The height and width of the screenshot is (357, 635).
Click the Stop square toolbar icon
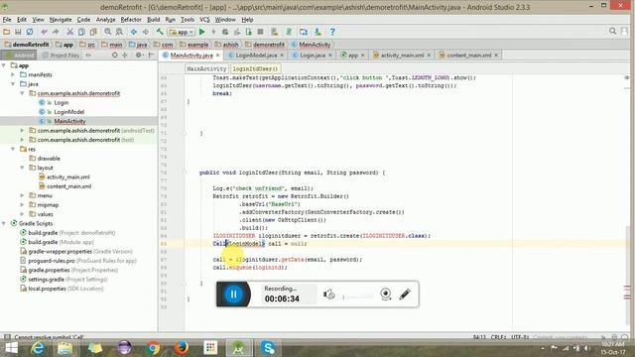(x=260, y=32)
